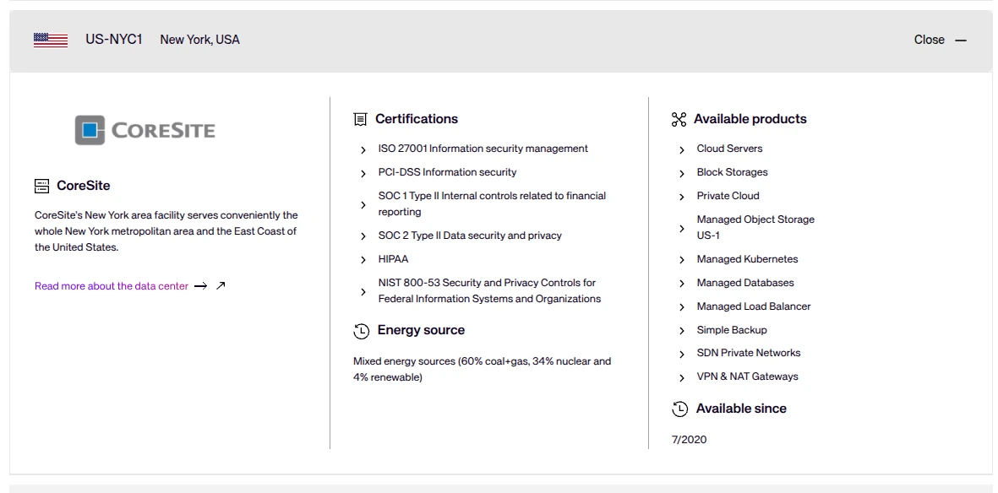Image resolution: width=998 pixels, height=493 pixels.
Task: Click the Energy source clock icon
Action: coord(361,331)
